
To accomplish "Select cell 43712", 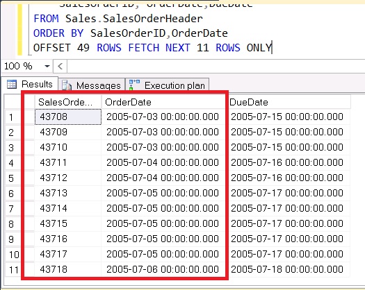I will coord(67,178).
